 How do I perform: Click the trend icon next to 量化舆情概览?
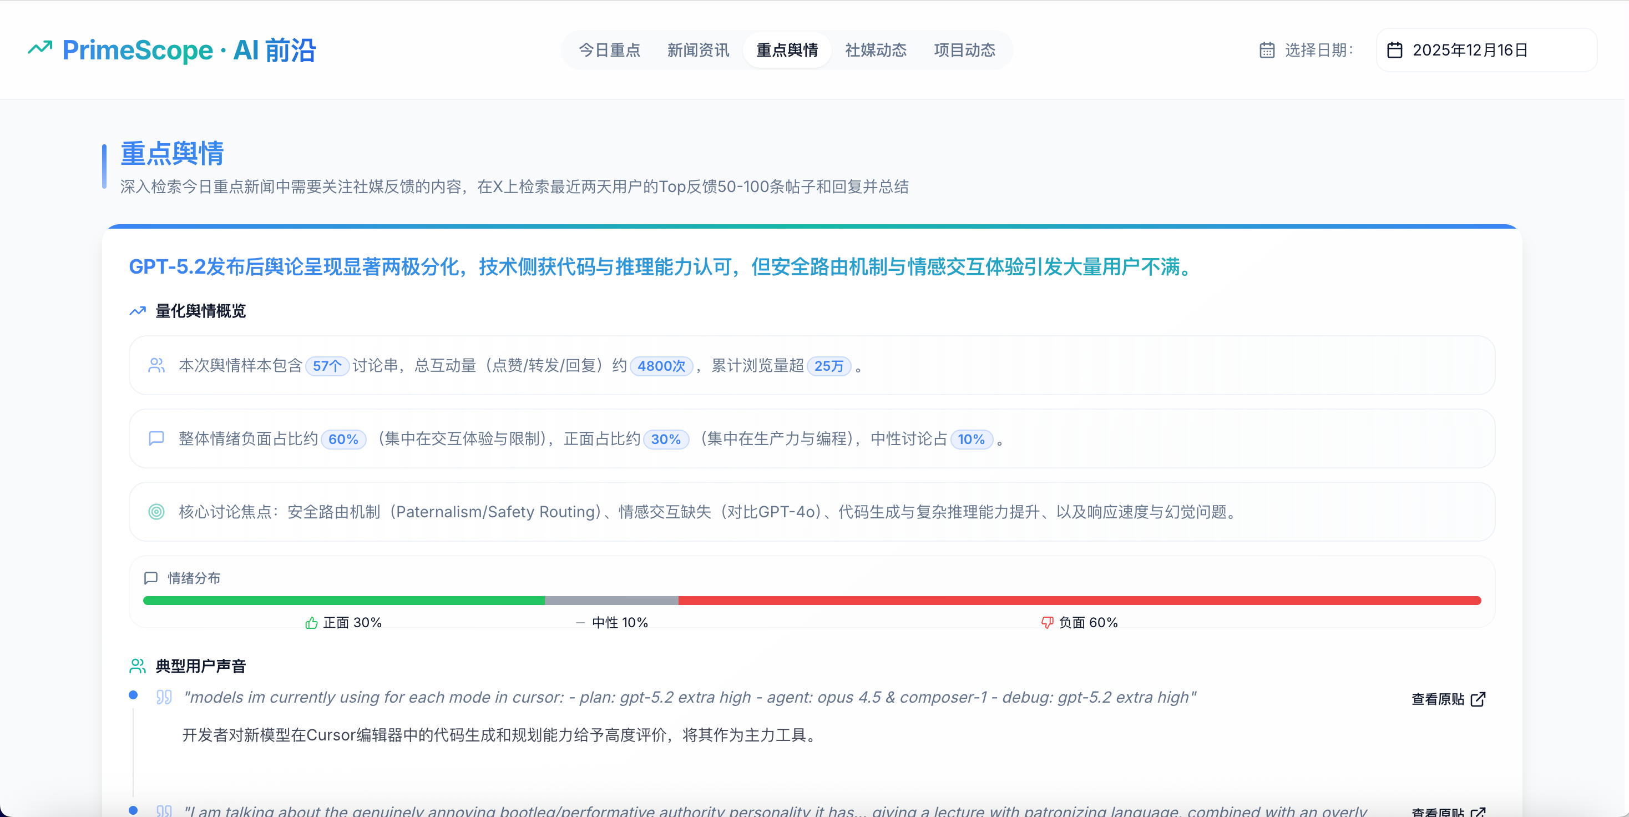[137, 311]
